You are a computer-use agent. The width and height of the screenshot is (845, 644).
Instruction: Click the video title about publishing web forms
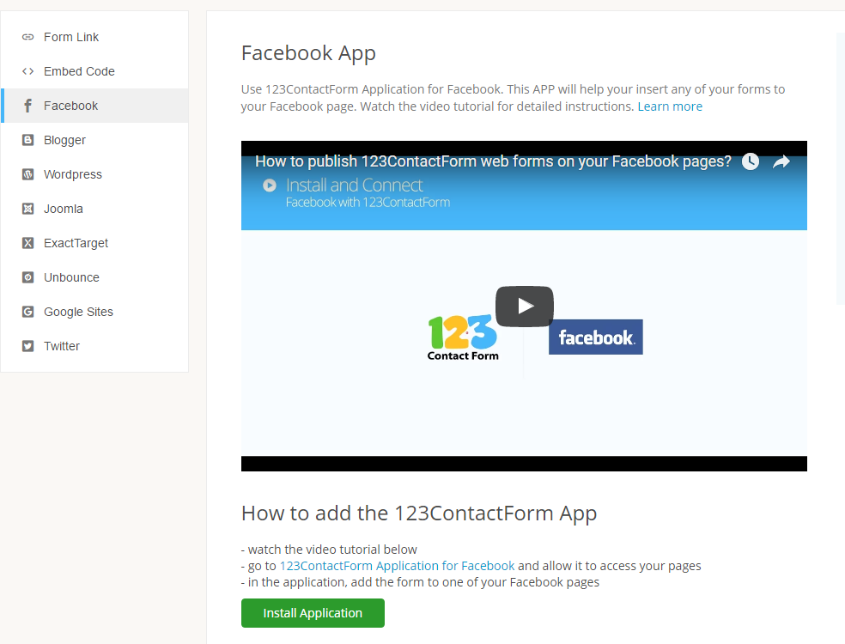[493, 161]
